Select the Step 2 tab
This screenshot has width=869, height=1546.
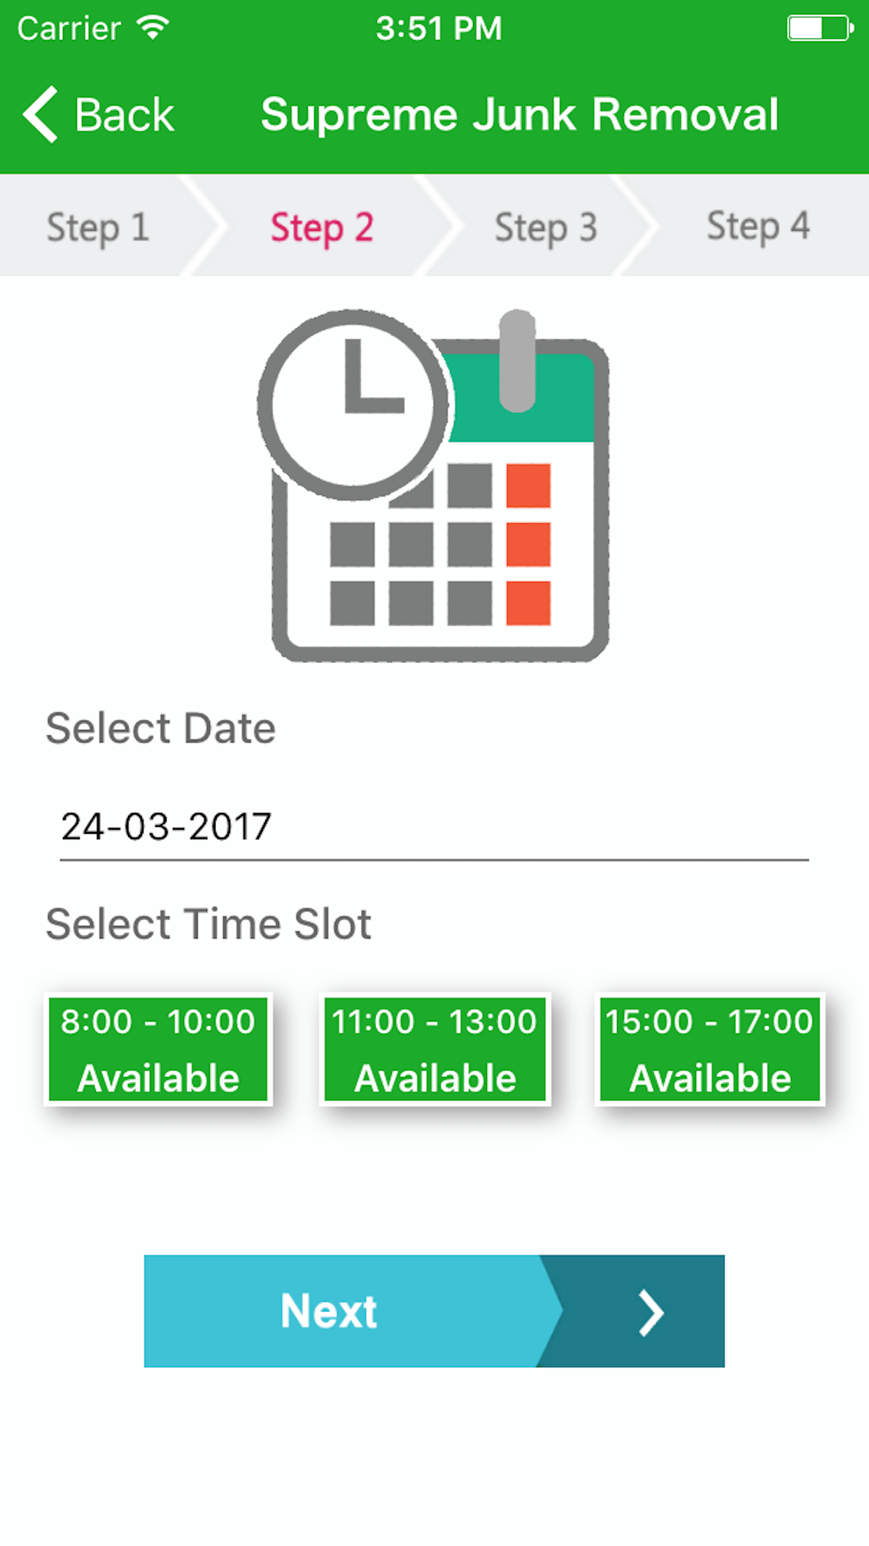322,227
